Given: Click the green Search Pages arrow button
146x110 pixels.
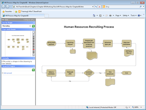Looking at the screenshot, I should pyautogui.click(x=33, y=70).
